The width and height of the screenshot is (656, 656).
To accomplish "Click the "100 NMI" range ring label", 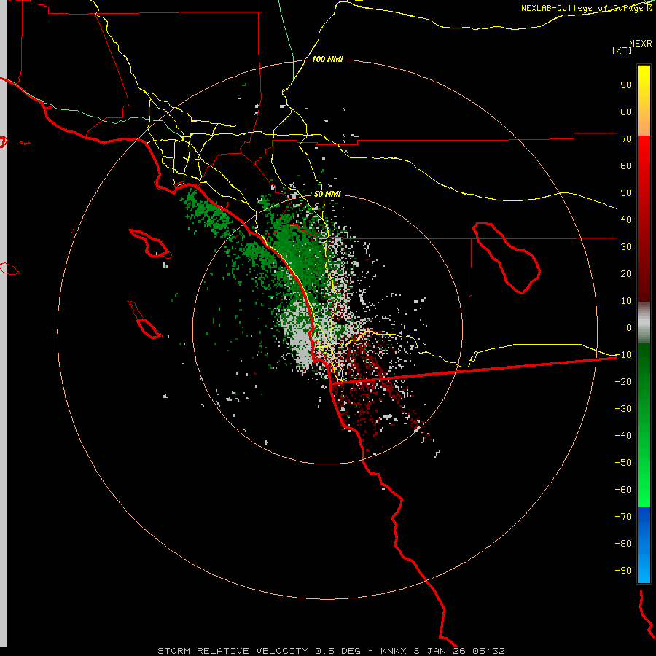I will [x=327, y=60].
